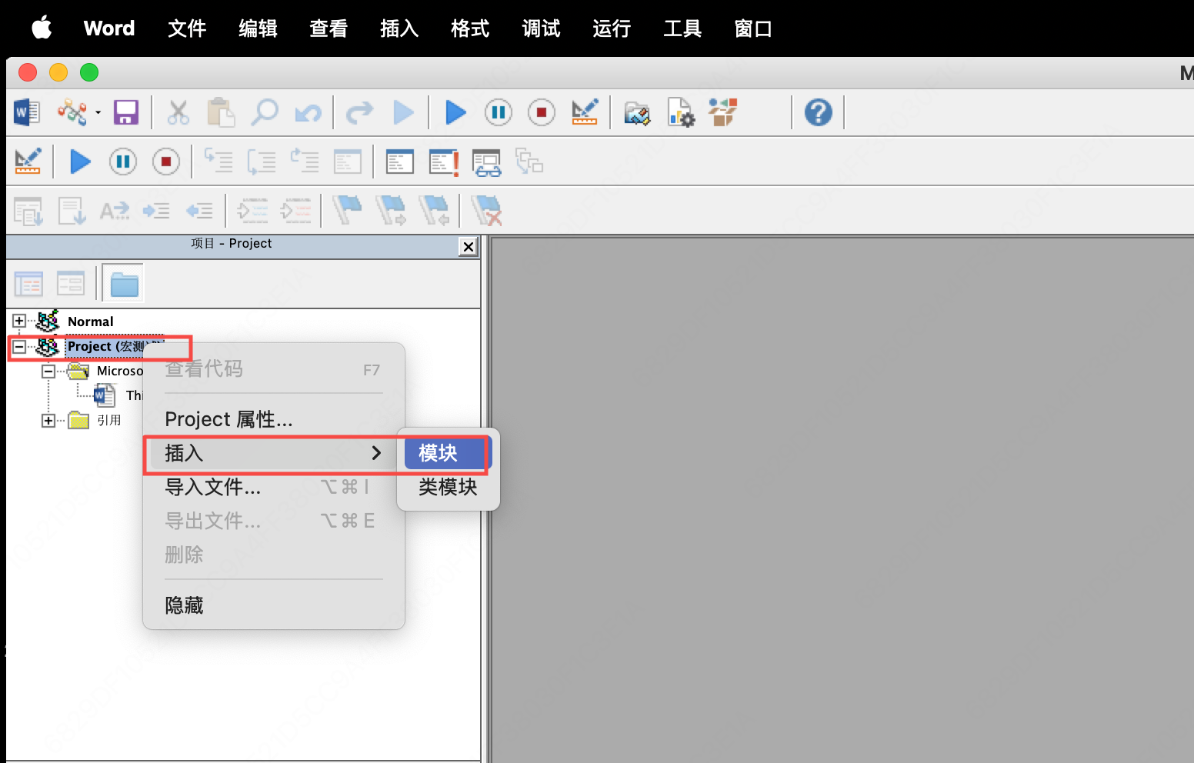The width and height of the screenshot is (1194, 763).
Task: Click the Step Over icon in the Debug toolbar
Action: 262,162
